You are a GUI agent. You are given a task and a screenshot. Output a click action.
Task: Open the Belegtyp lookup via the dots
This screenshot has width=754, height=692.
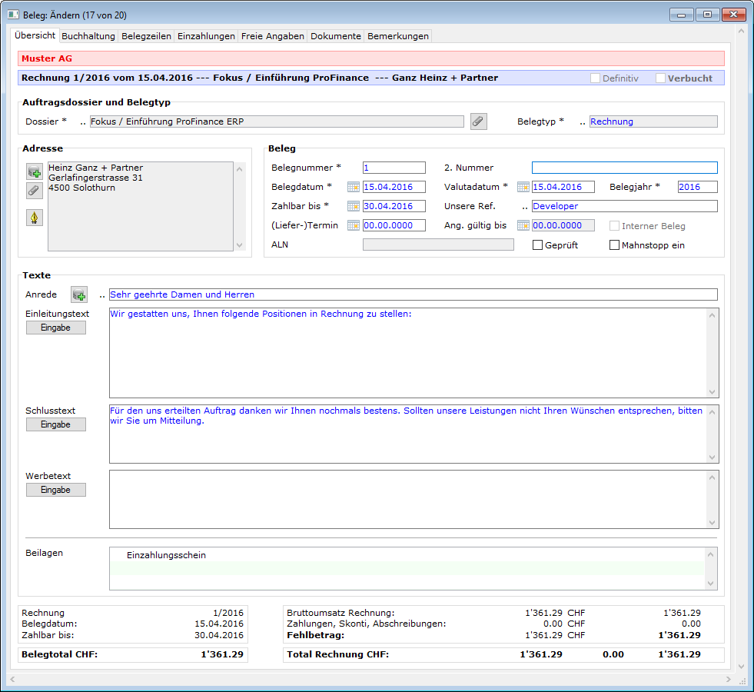(x=583, y=121)
